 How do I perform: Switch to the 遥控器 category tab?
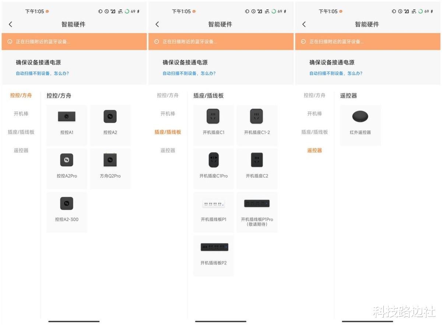(x=314, y=150)
